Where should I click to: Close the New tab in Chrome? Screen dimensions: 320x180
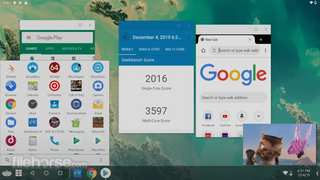click(x=250, y=39)
